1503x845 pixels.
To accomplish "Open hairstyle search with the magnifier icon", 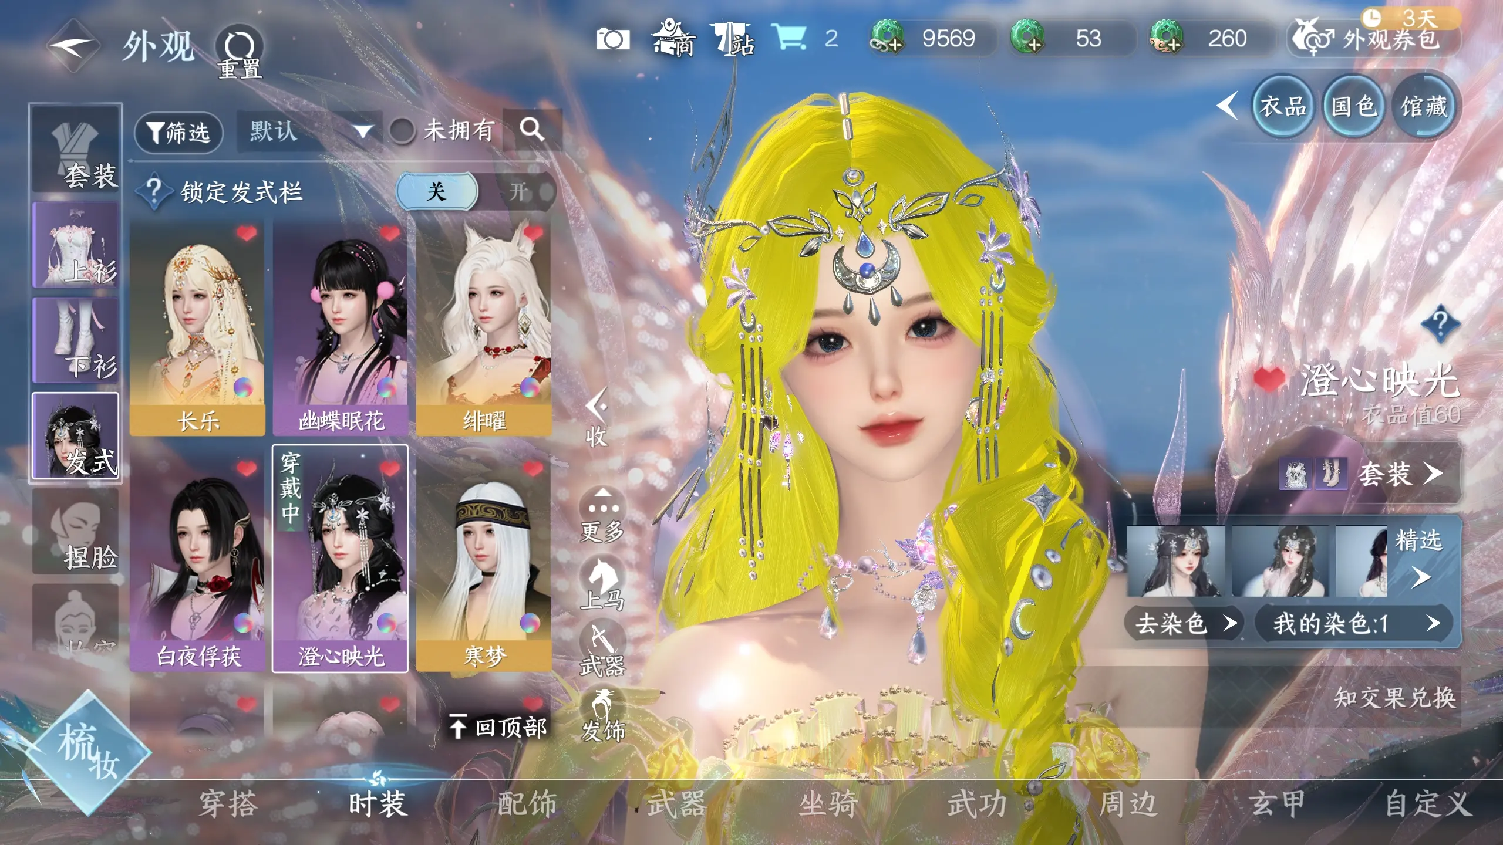I will (532, 129).
